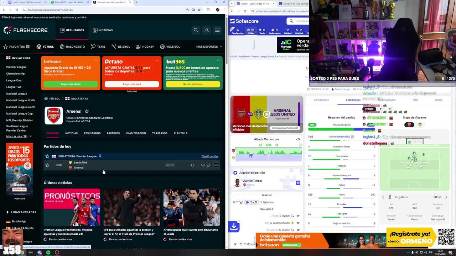The width and height of the screenshot is (456, 256).
Task: Bookmark the Flashscore page with star
Action: point(199,10)
